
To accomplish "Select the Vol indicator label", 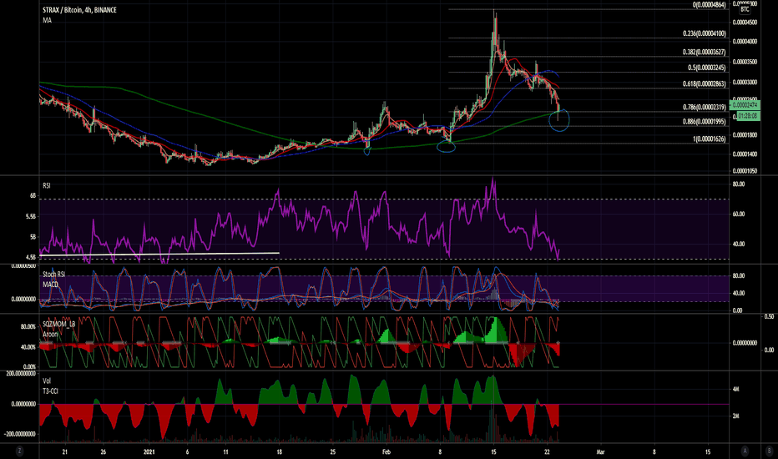I will (47, 381).
